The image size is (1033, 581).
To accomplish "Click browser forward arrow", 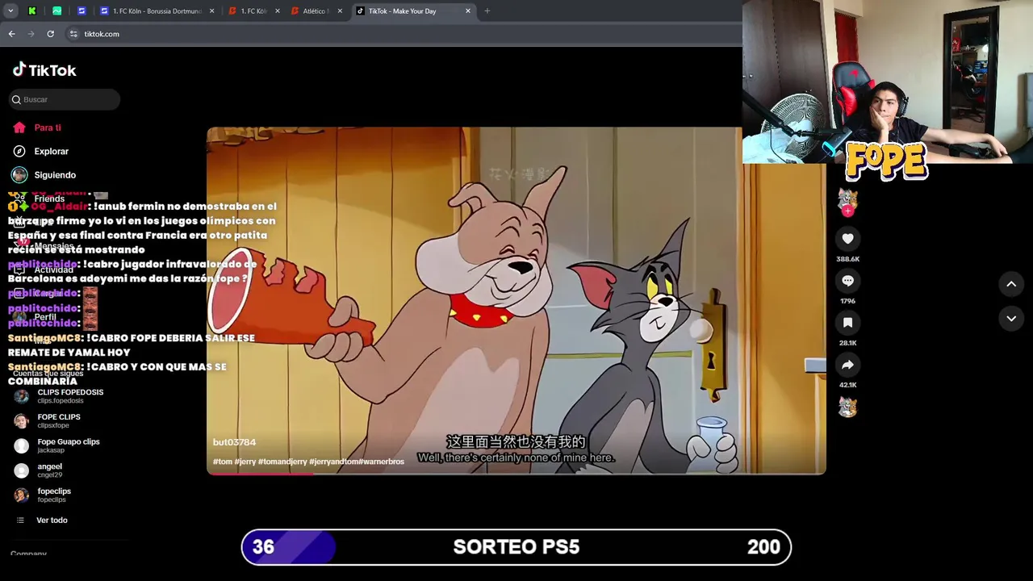I will [x=31, y=34].
